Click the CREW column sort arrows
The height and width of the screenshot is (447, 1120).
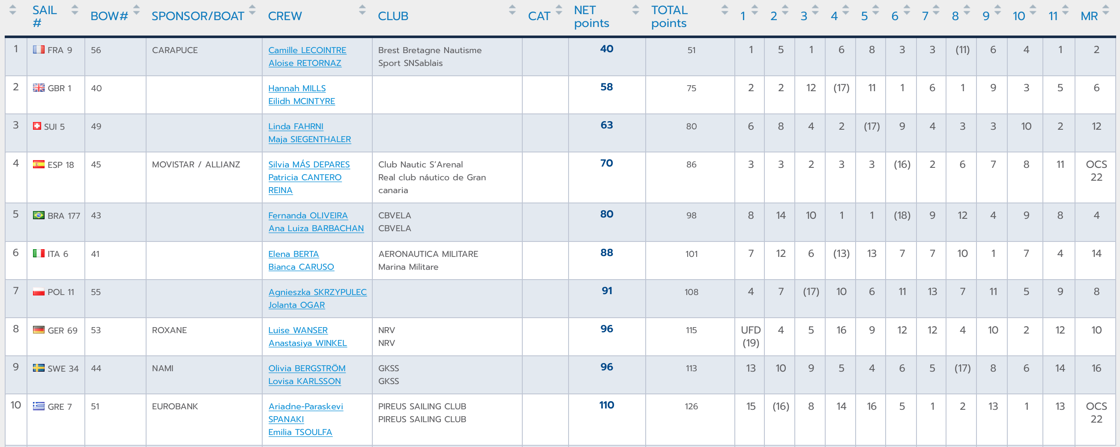coord(362,10)
